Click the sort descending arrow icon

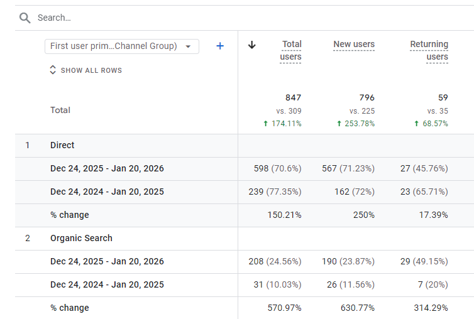(x=252, y=45)
